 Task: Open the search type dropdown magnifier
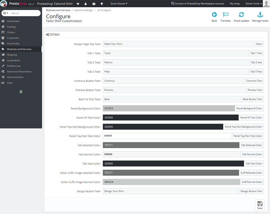point(5,13)
